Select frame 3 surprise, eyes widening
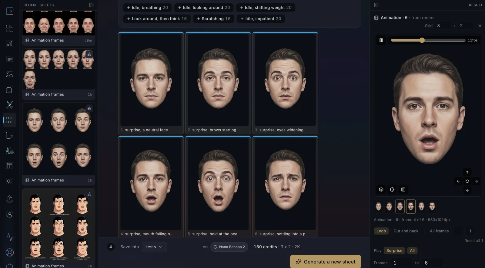This screenshot has height=268, width=485. (285, 83)
